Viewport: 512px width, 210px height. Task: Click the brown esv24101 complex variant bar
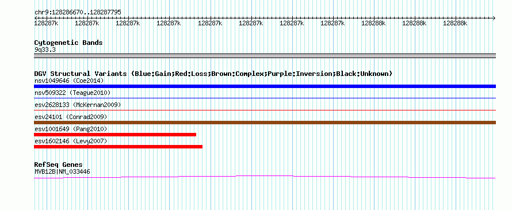click(265, 123)
